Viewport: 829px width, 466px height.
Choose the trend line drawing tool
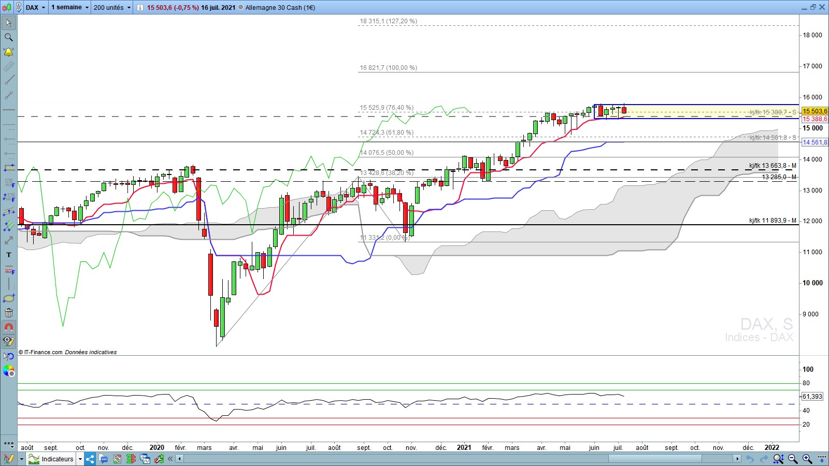click(9, 81)
